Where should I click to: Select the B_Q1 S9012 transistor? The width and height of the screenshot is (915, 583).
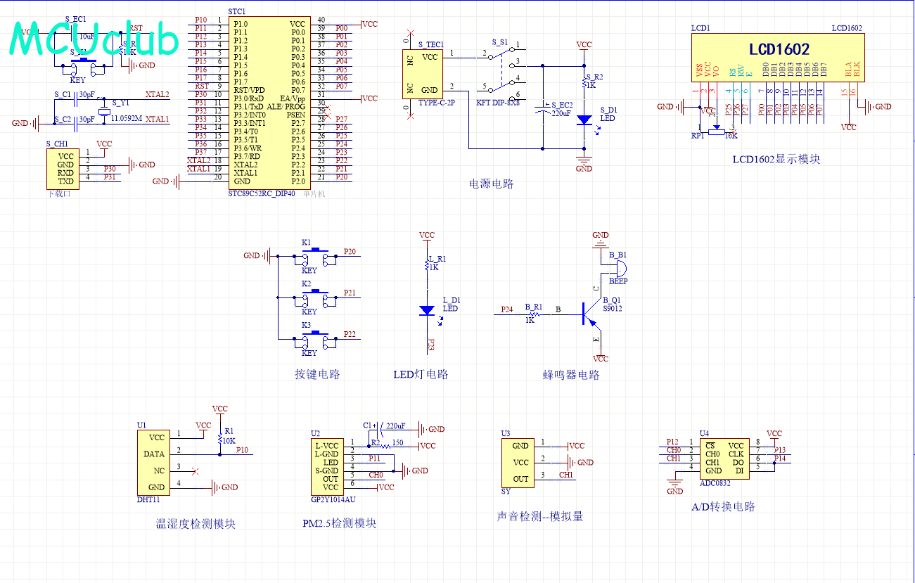pos(591,314)
